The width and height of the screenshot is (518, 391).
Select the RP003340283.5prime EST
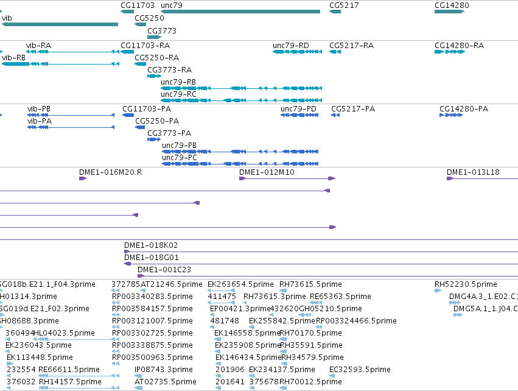click(116, 303)
